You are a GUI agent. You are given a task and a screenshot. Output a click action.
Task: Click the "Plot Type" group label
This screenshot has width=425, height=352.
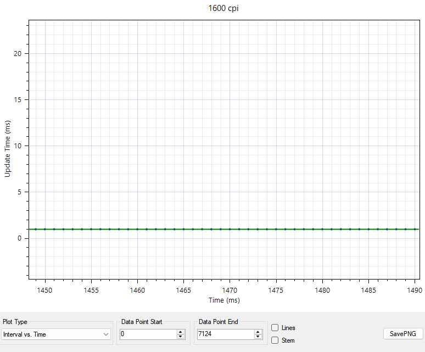(x=15, y=322)
